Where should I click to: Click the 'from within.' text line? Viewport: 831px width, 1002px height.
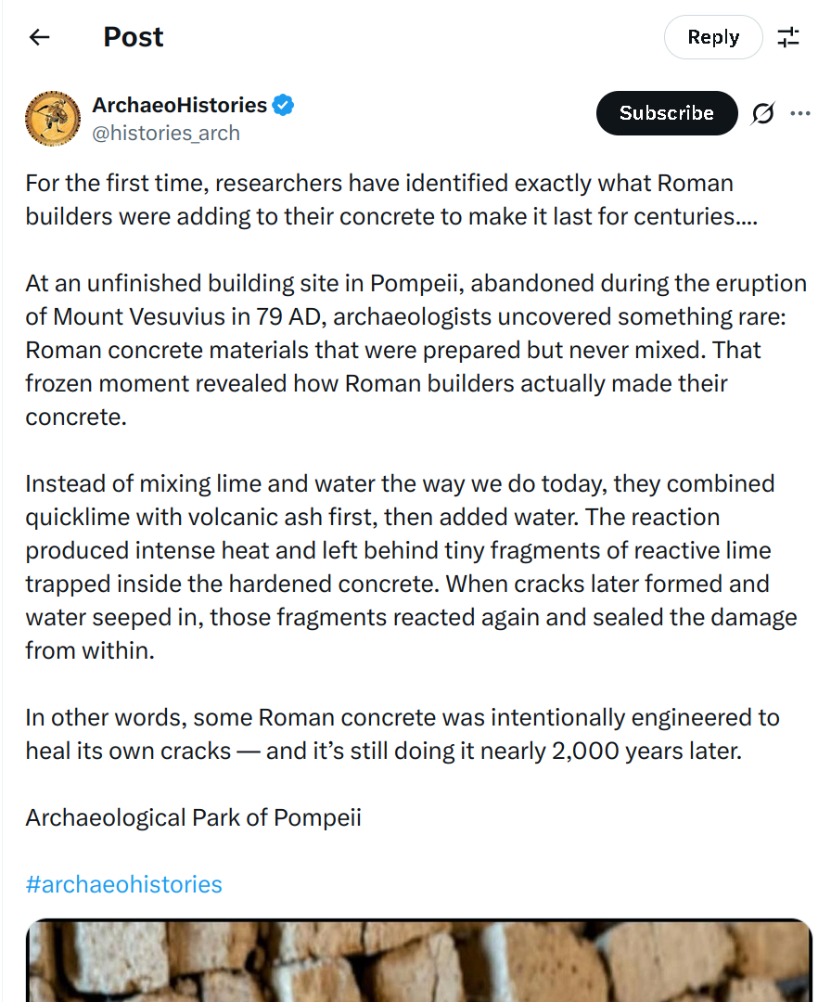(90, 650)
